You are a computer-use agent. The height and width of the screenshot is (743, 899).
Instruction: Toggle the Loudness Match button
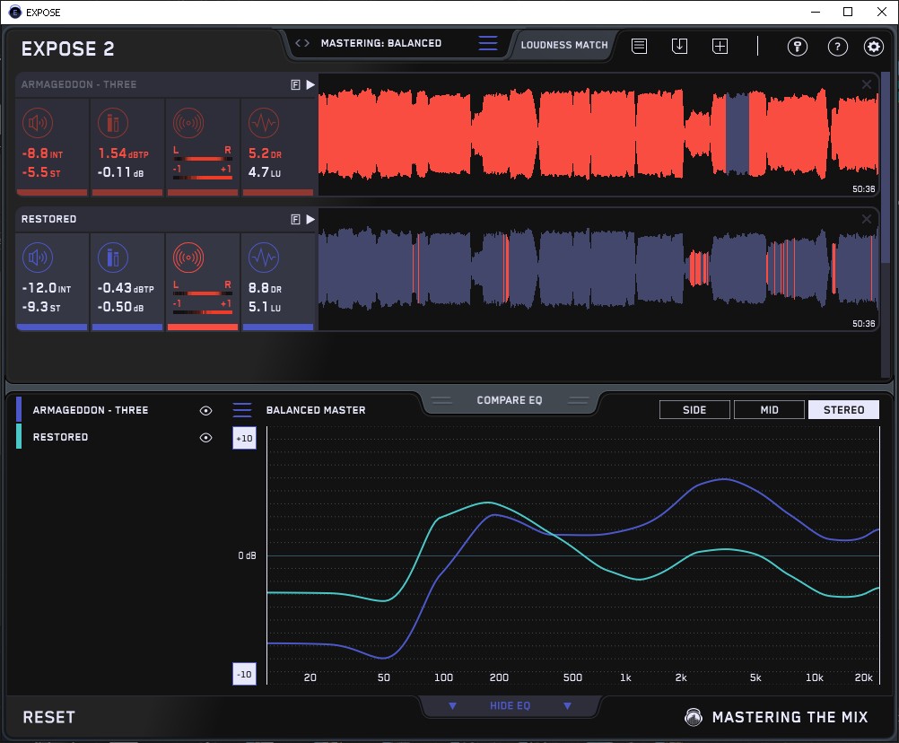[x=564, y=45]
